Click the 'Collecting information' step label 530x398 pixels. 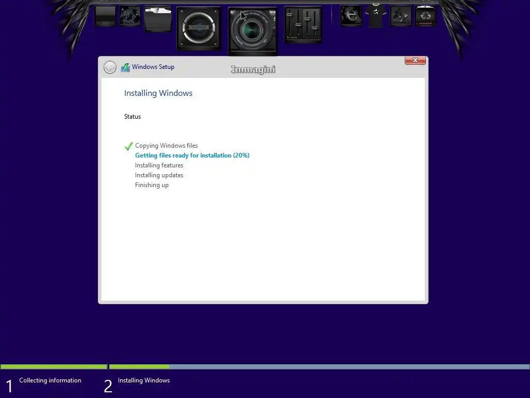[50, 380]
